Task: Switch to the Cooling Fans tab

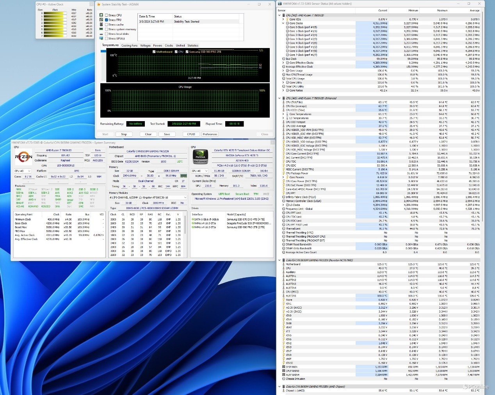Action: (129, 45)
